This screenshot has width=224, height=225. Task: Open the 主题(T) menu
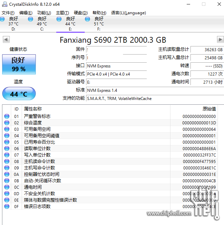pos(62,13)
